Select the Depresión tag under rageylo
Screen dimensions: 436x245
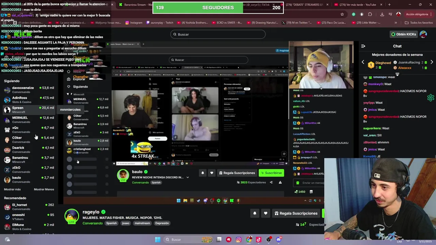coord(162,223)
